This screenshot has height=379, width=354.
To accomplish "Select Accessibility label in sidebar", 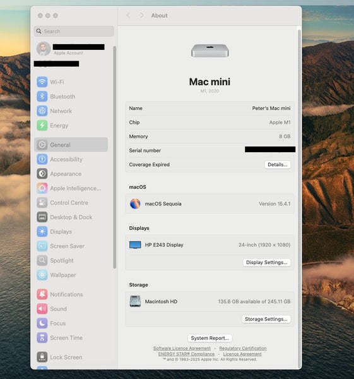I will click(x=66, y=159).
